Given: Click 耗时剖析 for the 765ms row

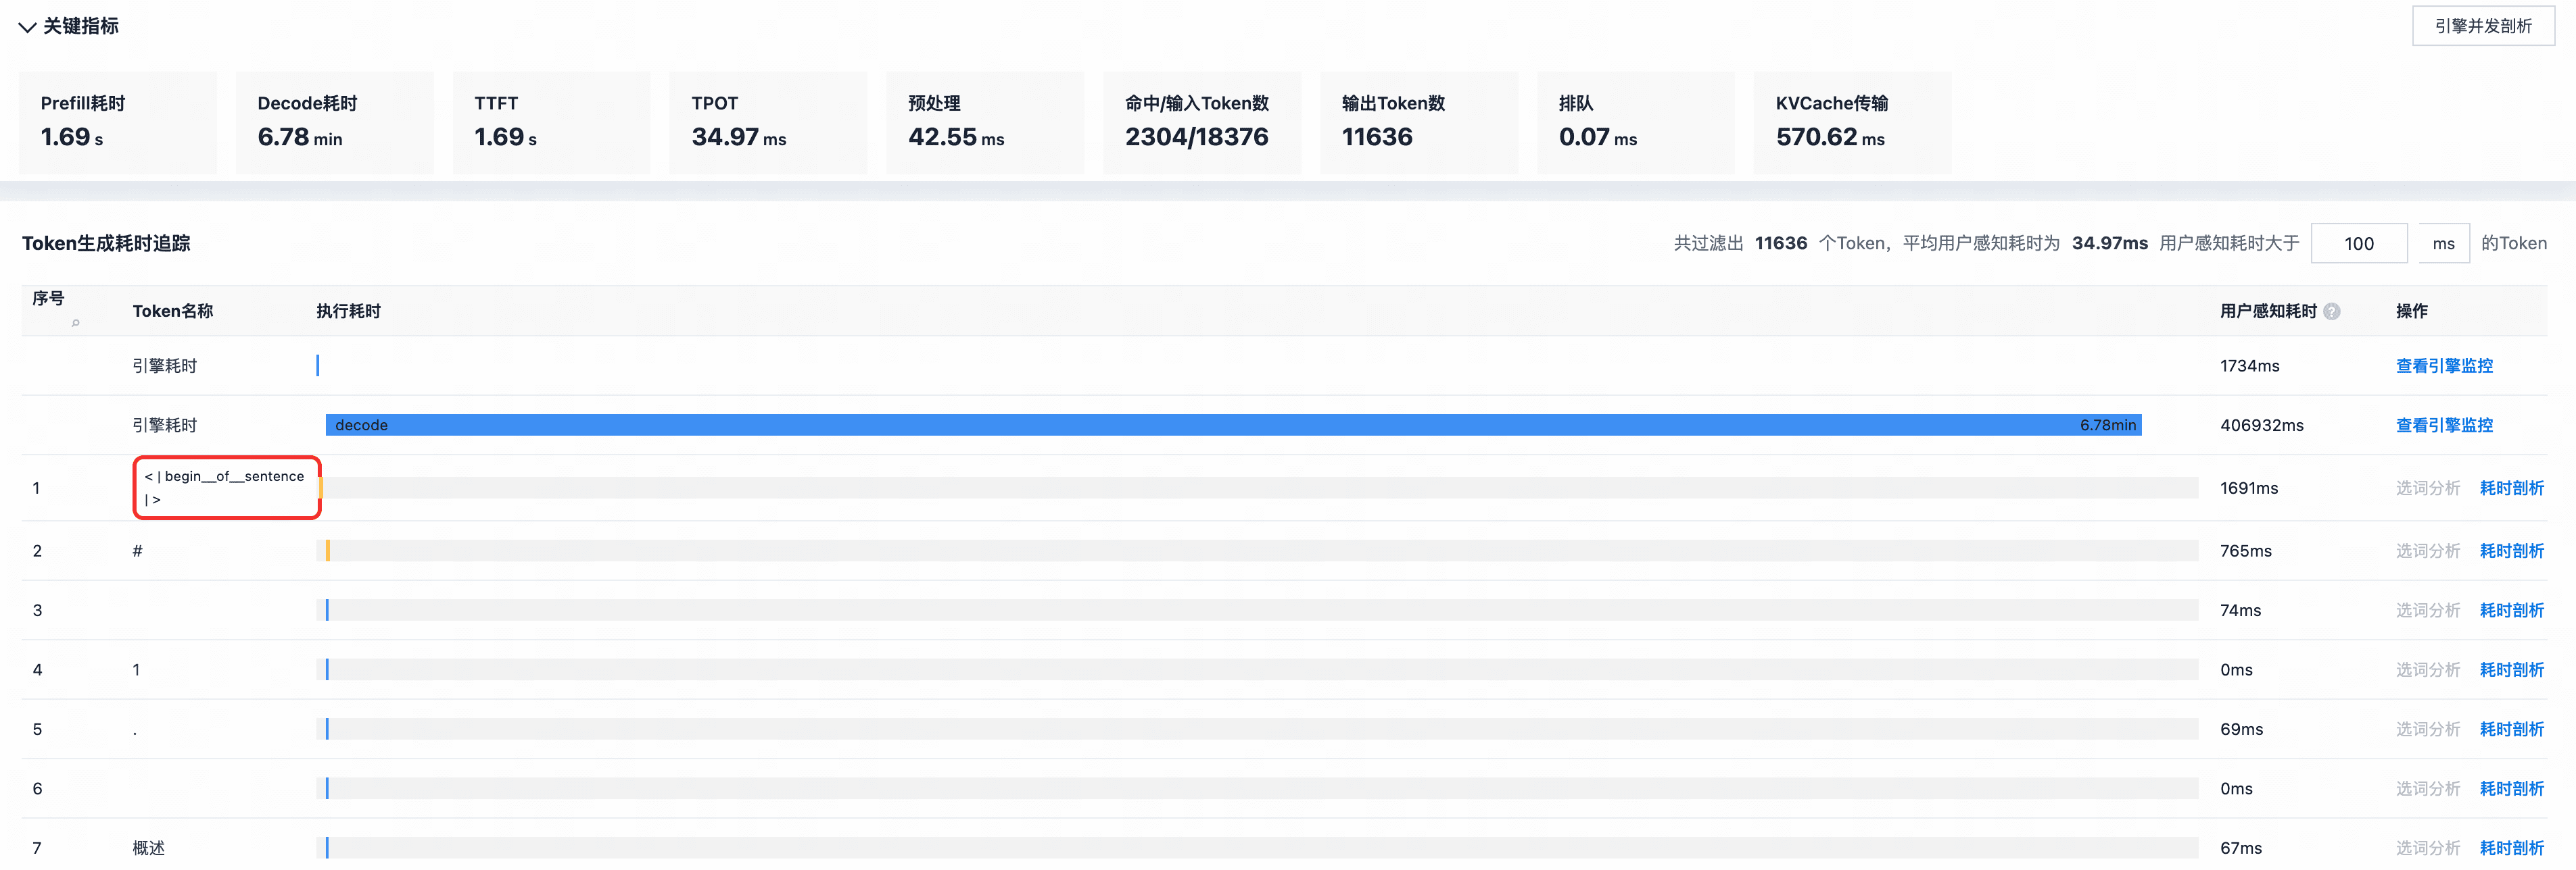Looking at the screenshot, I should pos(2511,551).
